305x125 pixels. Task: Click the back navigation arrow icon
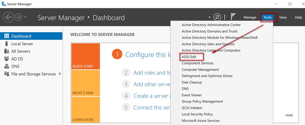(x=8, y=17)
